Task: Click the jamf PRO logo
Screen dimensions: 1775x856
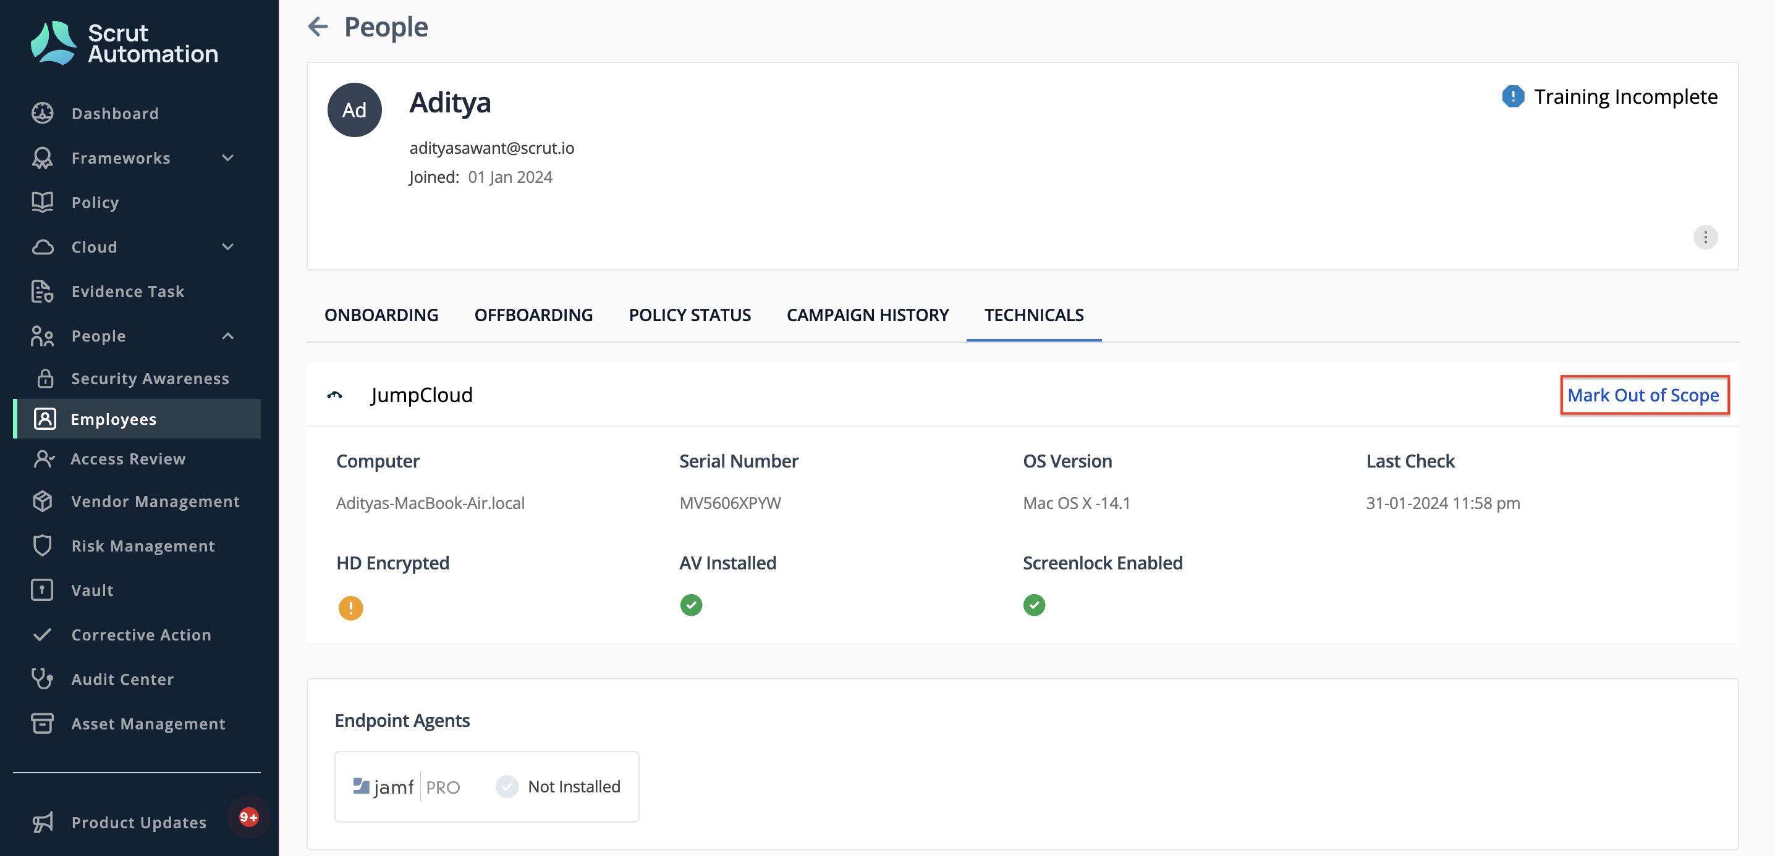Action: coord(407,786)
